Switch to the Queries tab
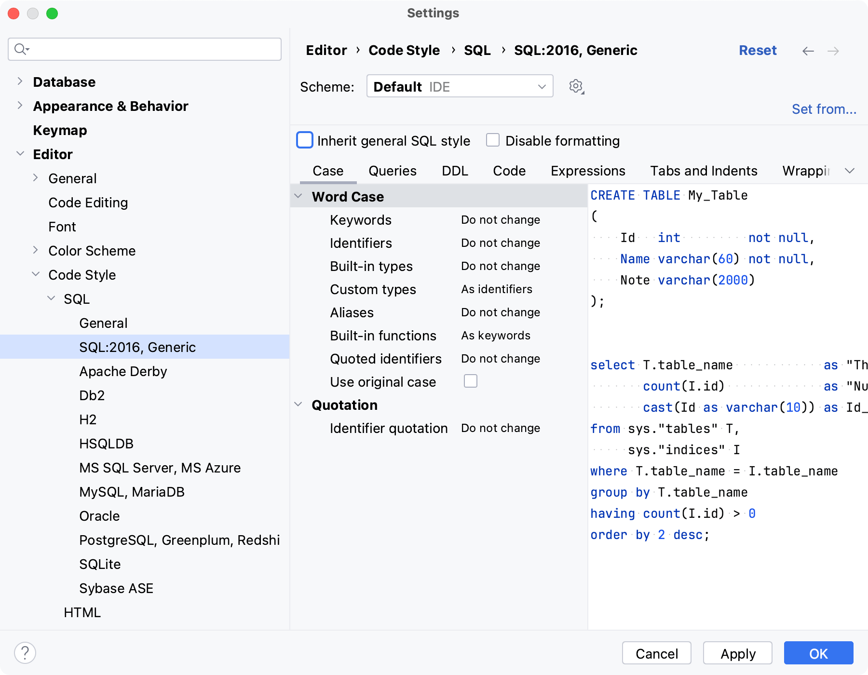The height and width of the screenshot is (675, 868). pos(392,171)
